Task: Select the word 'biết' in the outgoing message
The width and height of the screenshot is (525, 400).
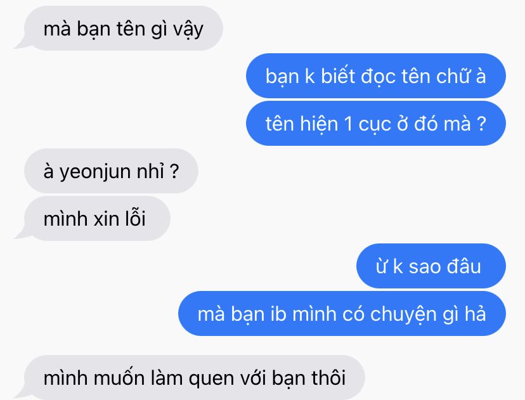Action: tap(337, 76)
